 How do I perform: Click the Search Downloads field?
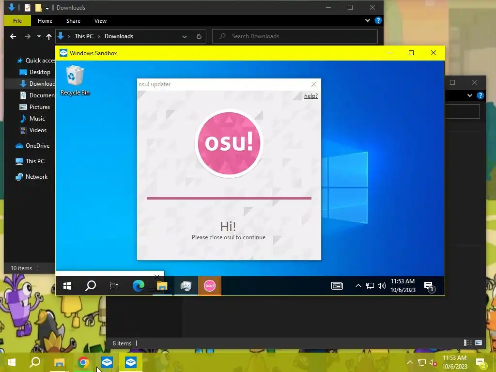point(295,36)
